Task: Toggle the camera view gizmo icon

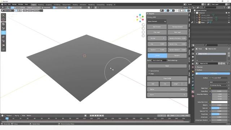Action: click(x=143, y=32)
